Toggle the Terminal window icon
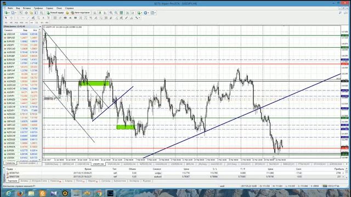Screen dimensions: 351x197 [x=36, y=13]
